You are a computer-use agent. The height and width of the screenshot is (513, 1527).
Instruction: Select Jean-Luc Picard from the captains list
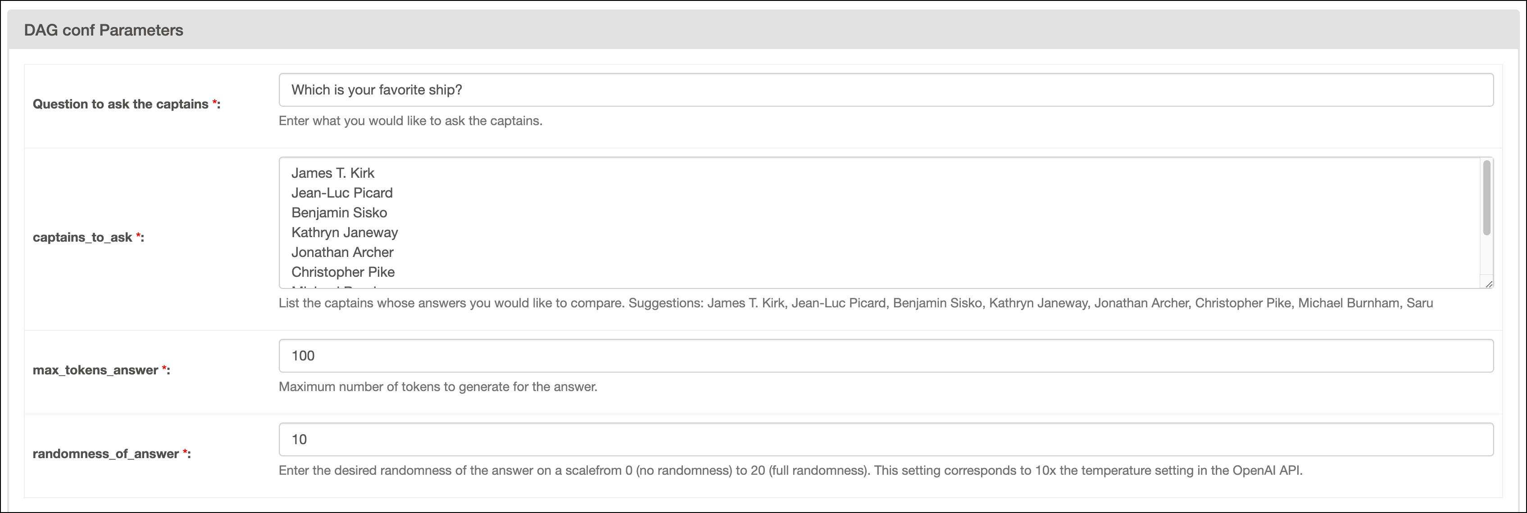[x=341, y=193]
